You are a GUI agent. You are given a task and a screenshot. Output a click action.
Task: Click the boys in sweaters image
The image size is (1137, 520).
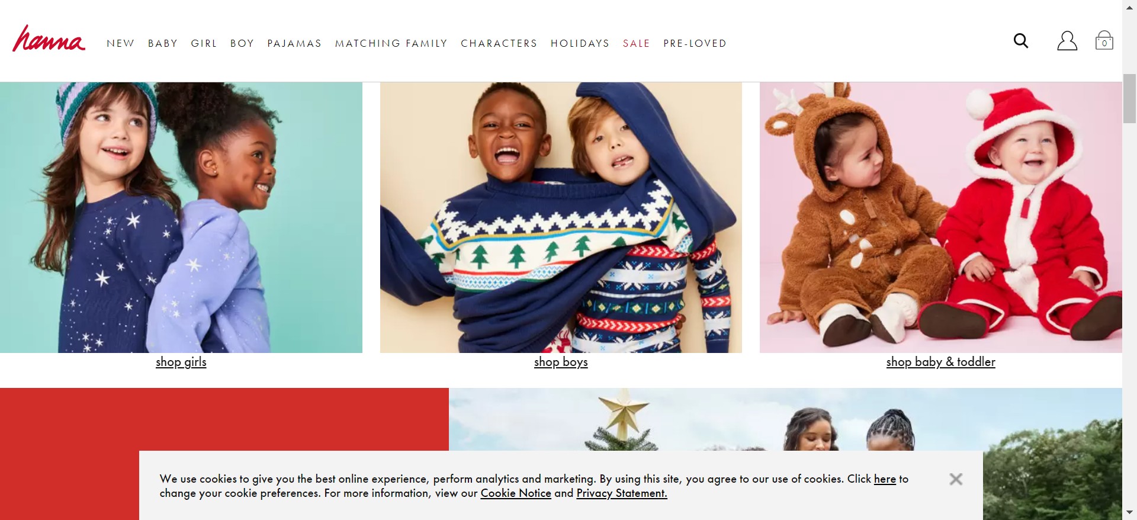pyautogui.click(x=561, y=217)
